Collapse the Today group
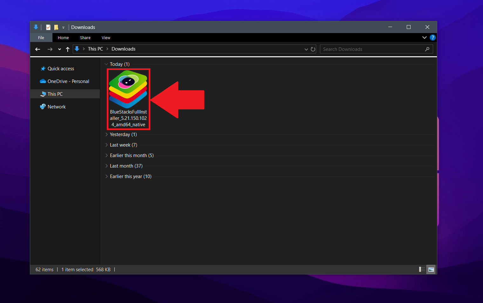 pos(106,64)
